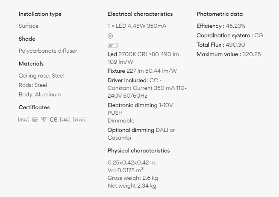The height and width of the screenshot is (197, 279).
Task: Click the Photometric data heading
Action: point(220,14)
